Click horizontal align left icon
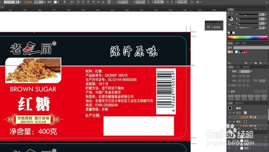 pyautogui.click(x=79, y=2)
